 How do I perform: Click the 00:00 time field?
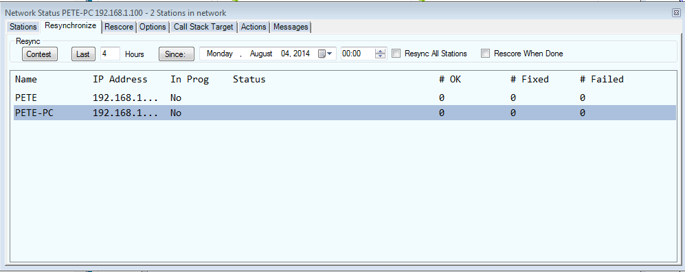tap(357, 54)
